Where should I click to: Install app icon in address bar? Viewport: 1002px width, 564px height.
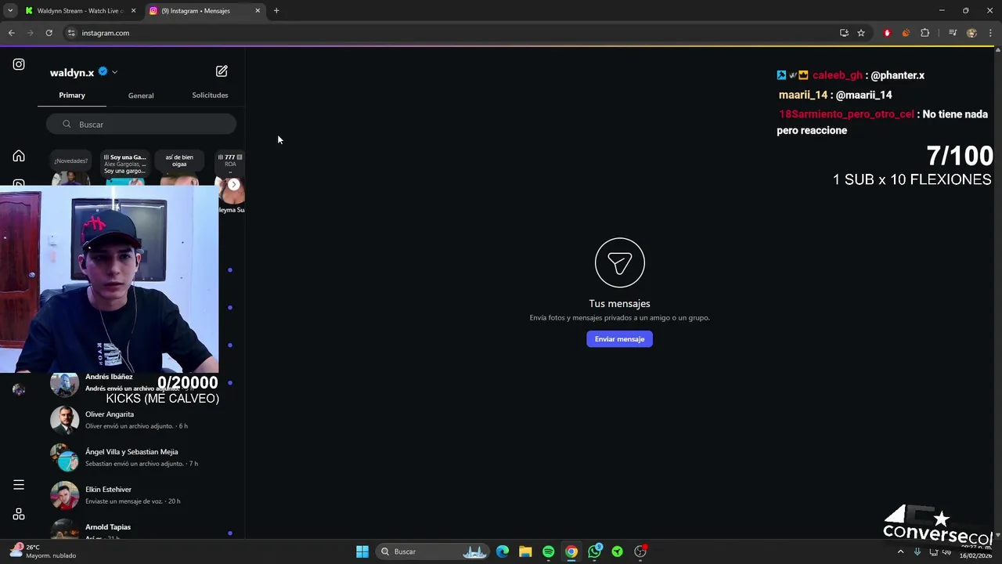click(844, 33)
